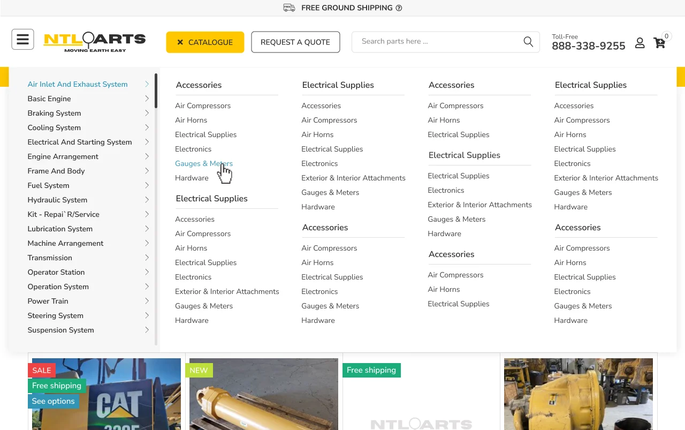Select Steering System category
685x430 pixels.
pos(55,315)
